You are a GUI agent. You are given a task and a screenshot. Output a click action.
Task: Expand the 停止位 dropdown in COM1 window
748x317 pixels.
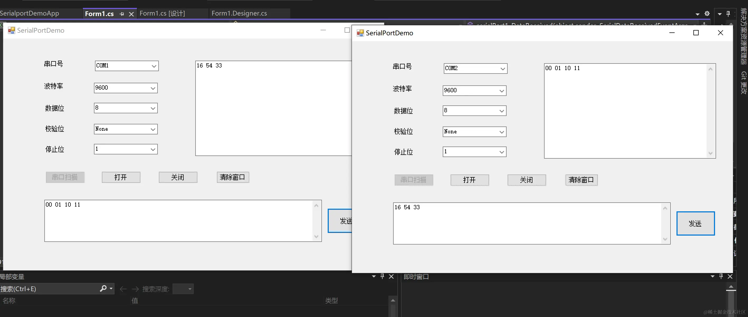click(x=153, y=149)
